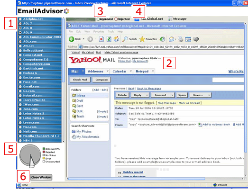Click the Search magnifier icon

click(125, 39)
